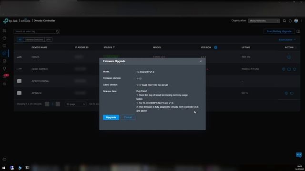Go to the previous table page
The image size is (305, 171).
click(x=47, y=104)
